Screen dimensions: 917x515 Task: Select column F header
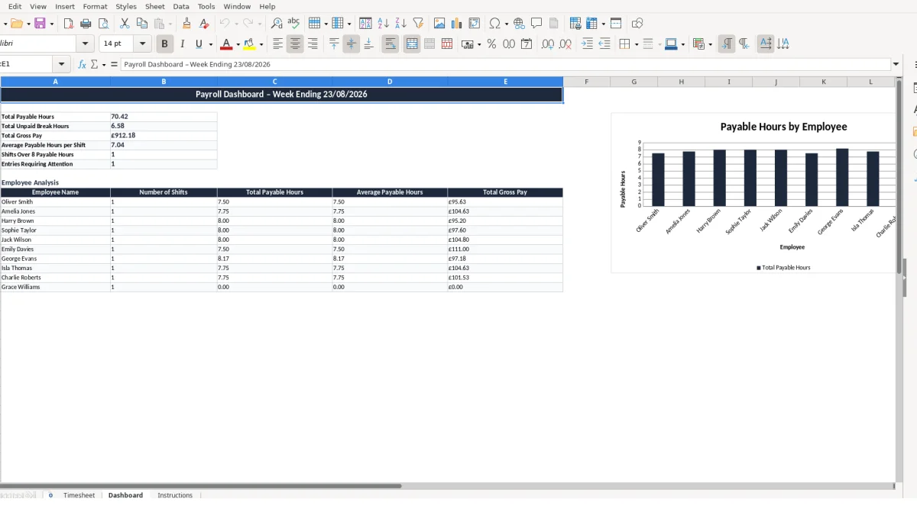point(586,82)
